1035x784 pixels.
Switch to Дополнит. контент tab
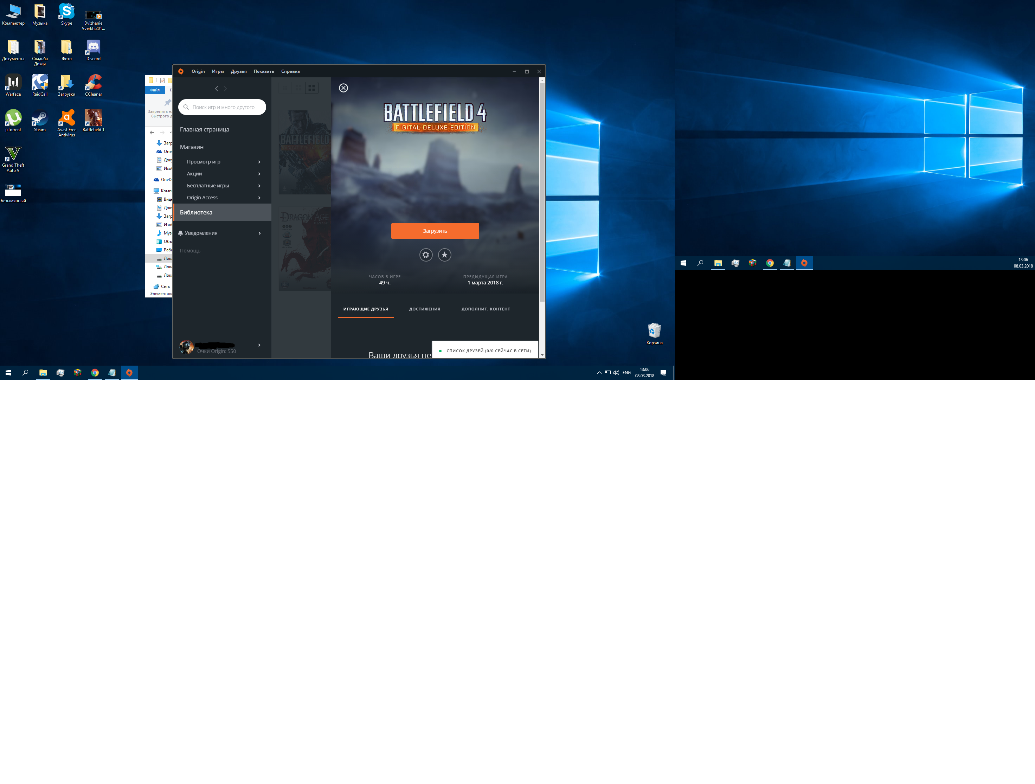pos(486,309)
